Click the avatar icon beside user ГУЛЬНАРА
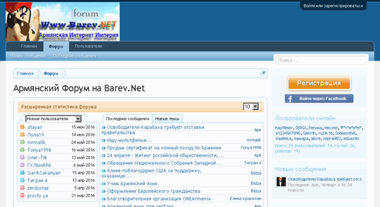This screenshot has width=380, height=207. (x=22, y=165)
